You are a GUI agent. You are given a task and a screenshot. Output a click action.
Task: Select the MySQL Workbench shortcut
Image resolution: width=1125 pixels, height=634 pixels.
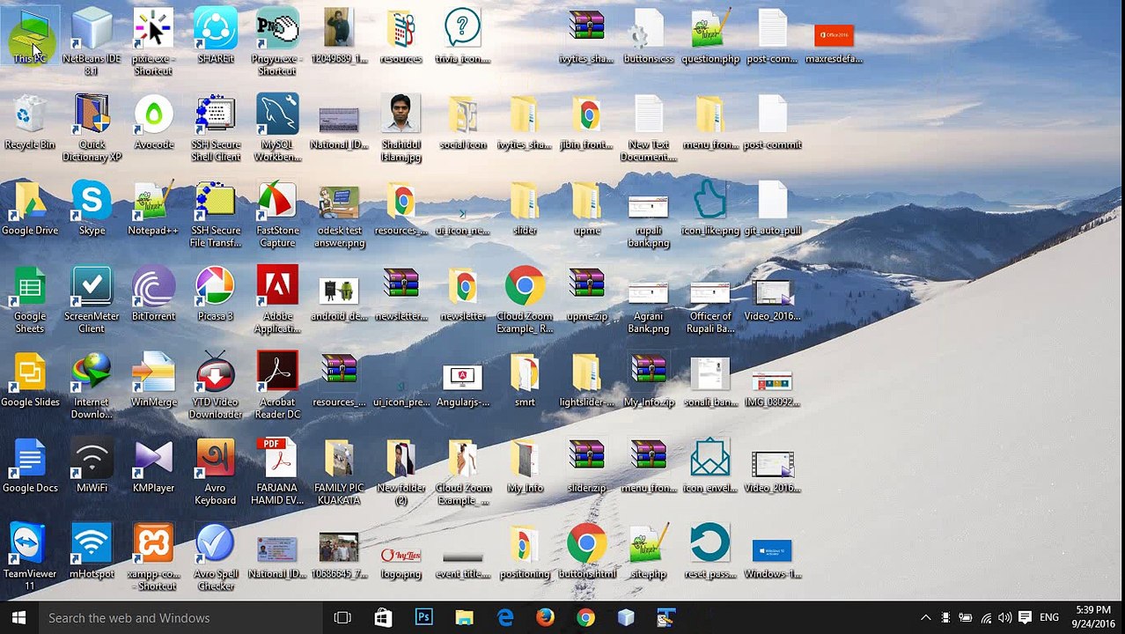pos(277,128)
